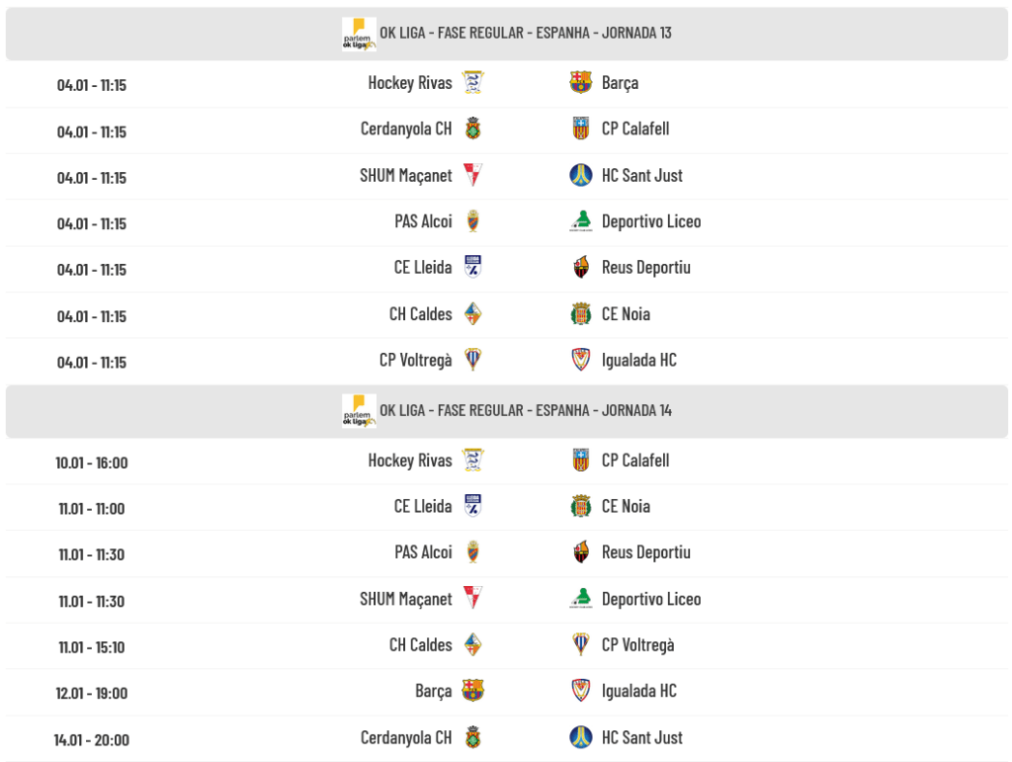Click PAS Alcoi name in Reus Deportiu match

(x=423, y=552)
